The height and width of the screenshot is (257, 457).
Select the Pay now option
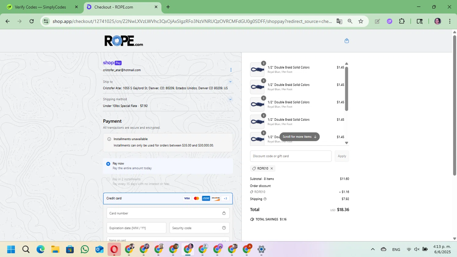tap(168, 166)
